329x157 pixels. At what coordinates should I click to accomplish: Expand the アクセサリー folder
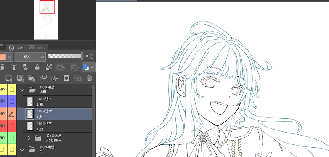tap(29, 138)
